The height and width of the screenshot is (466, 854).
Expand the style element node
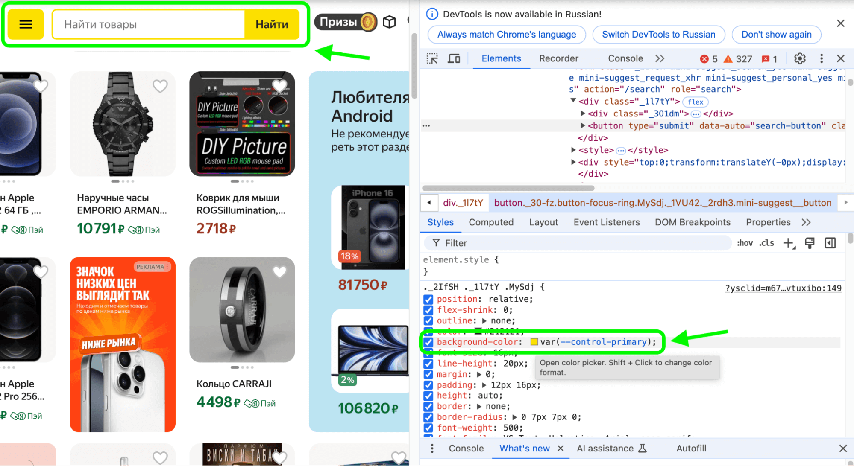pos(573,150)
